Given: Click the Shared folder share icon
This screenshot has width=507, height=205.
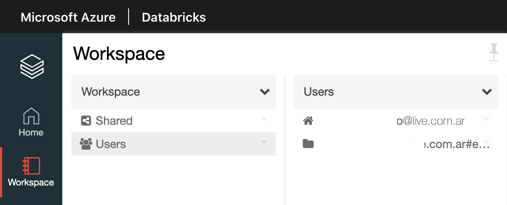Looking at the screenshot, I should (x=86, y=121).
